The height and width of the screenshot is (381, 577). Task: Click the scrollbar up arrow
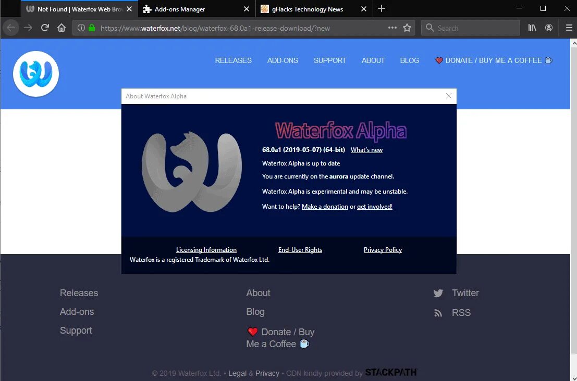(x=574, y=43)
